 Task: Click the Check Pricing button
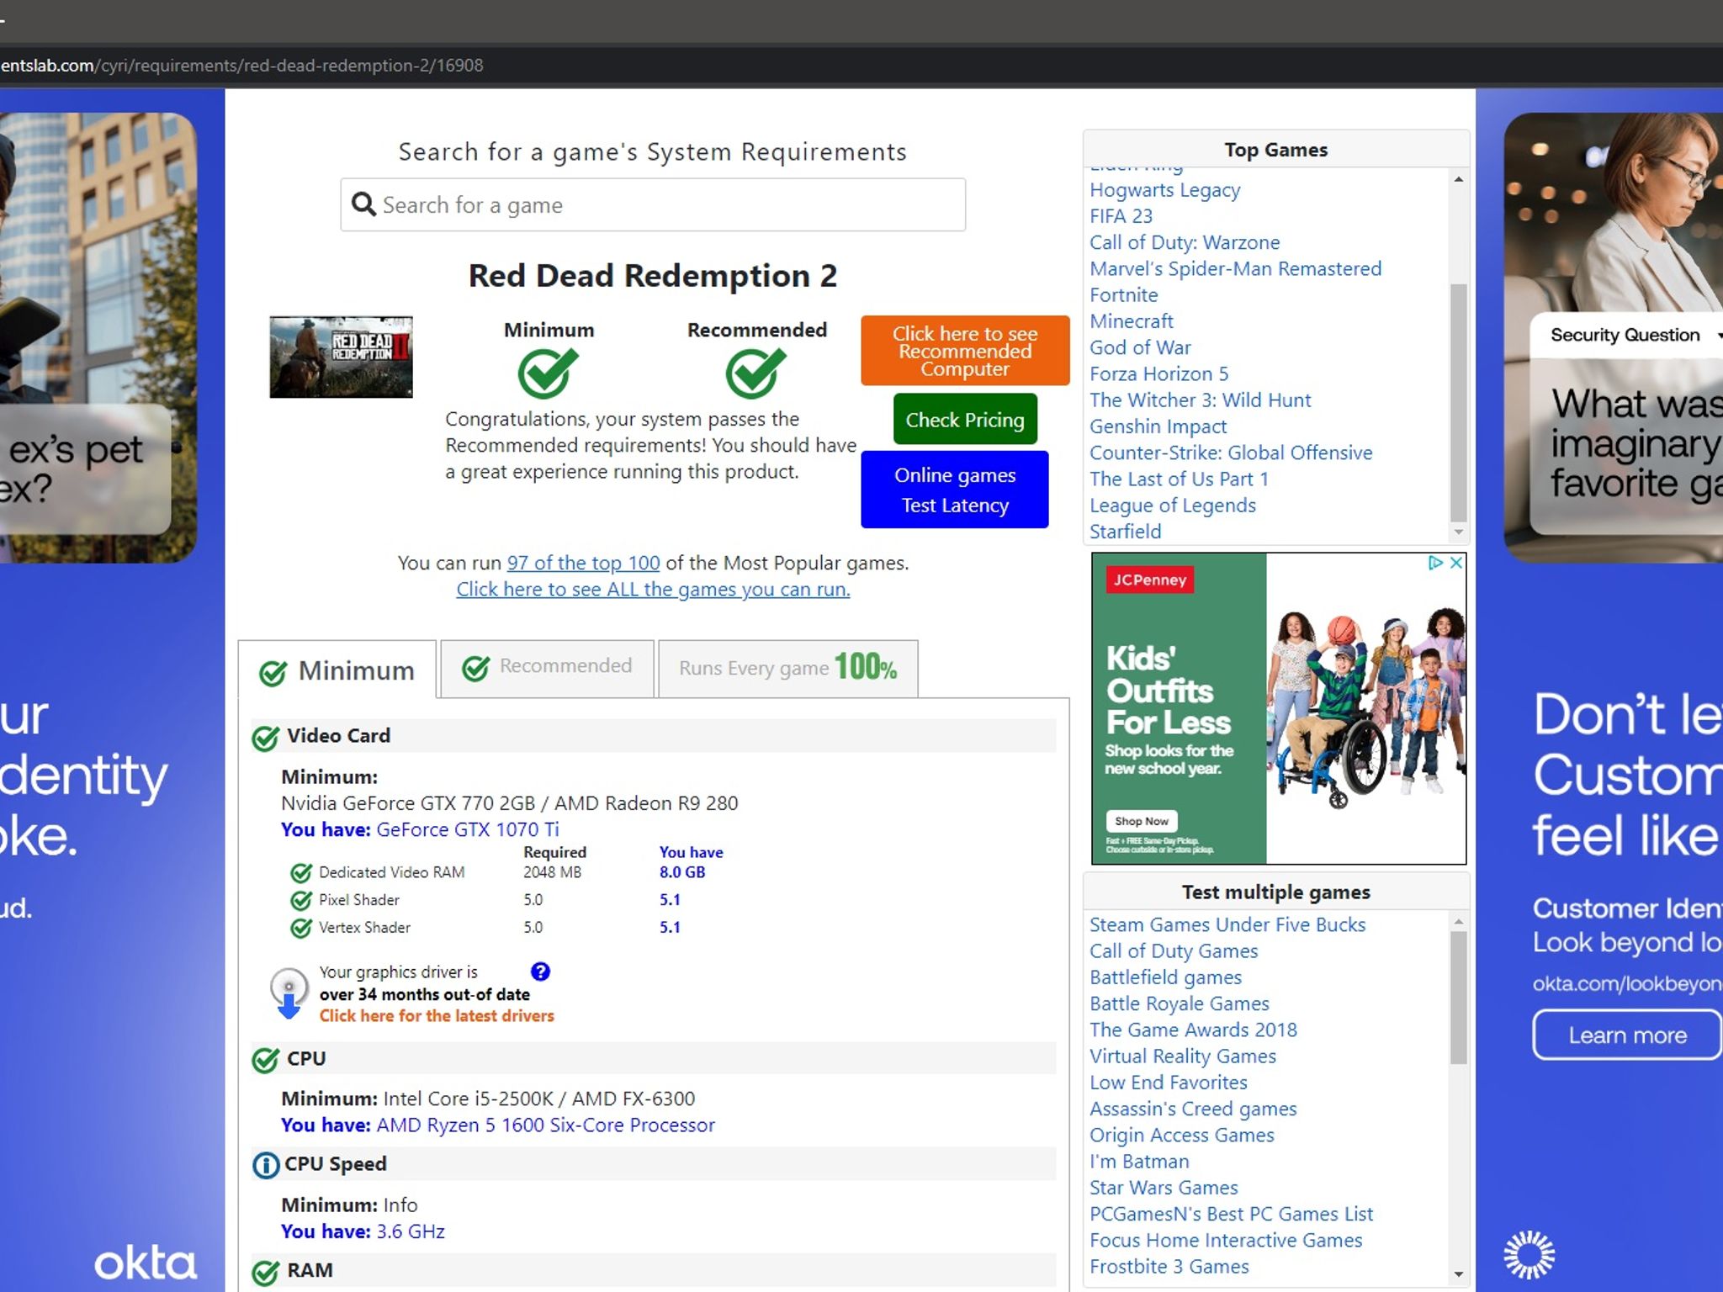tap(965, 419)
